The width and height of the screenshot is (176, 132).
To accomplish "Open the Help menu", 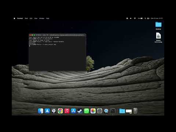I will pos(48,18).
